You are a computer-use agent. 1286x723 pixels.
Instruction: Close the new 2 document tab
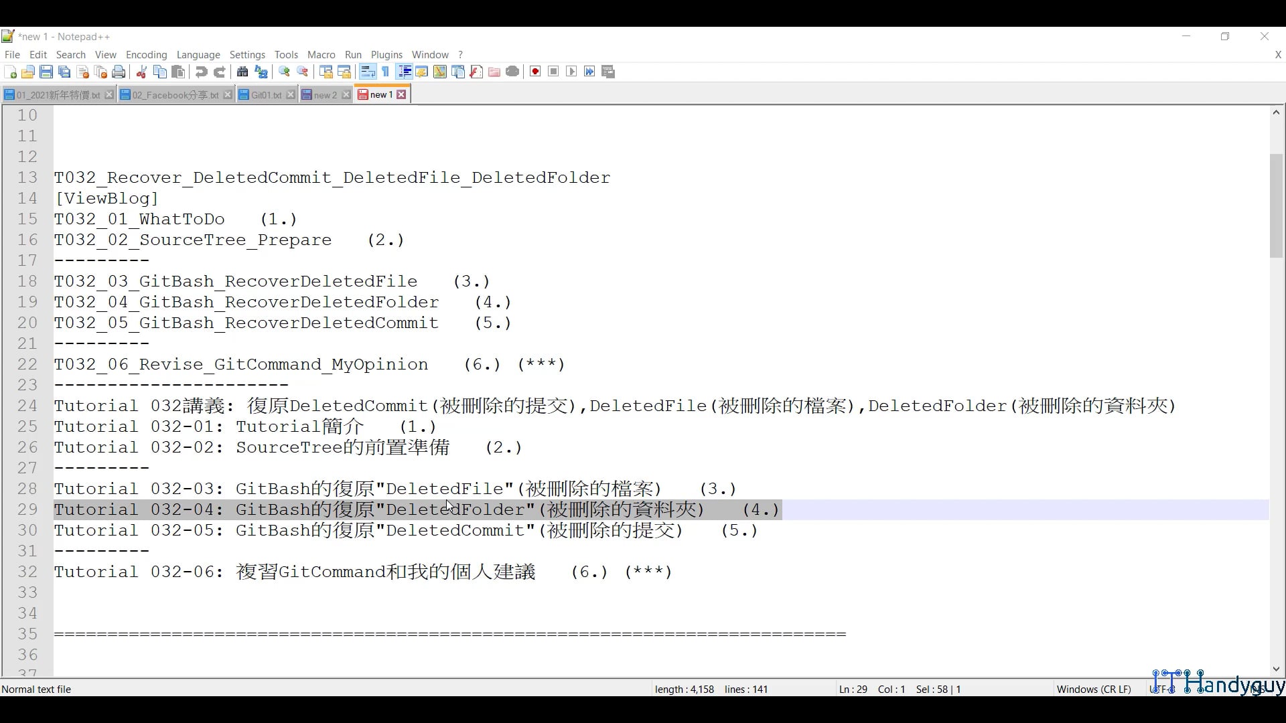(346, 94)
